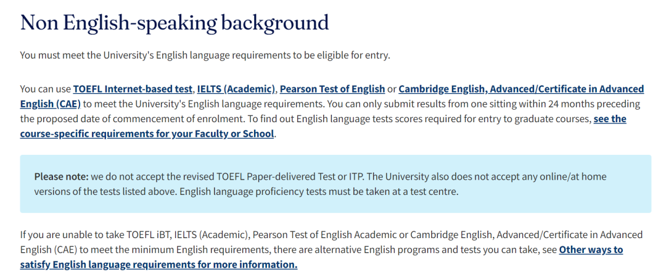Viewport: 666px width, 277px height.
Task: Open course-specific requirements for your Faculty link
Action: tap(147, 134)
